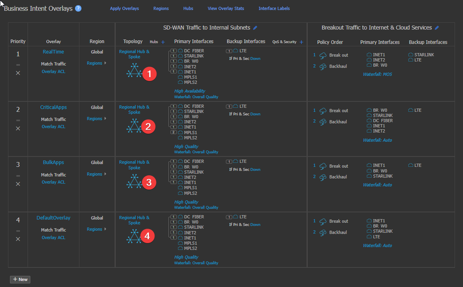The image size is (463, 287).
Task: Open the help question mark icon
Action: coord(78,8)
